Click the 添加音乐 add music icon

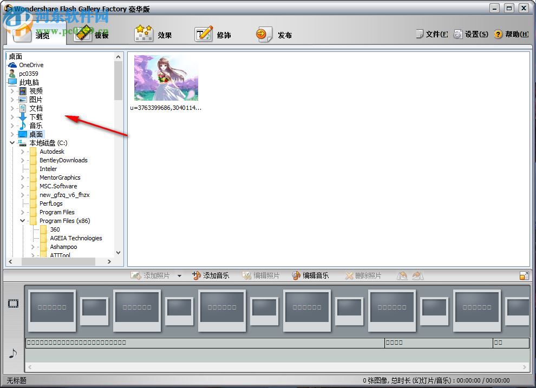point(198,275)
